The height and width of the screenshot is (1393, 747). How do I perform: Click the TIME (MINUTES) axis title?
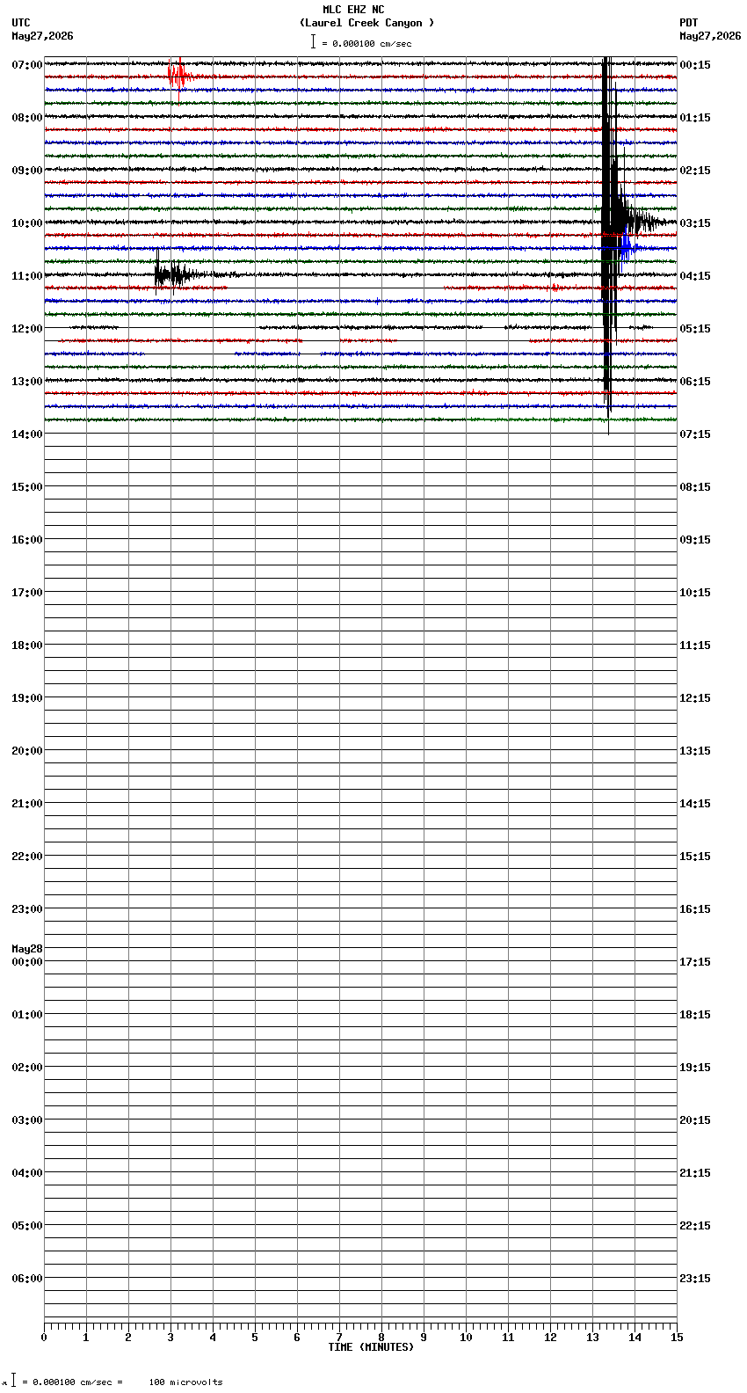tap(371, 1346)
